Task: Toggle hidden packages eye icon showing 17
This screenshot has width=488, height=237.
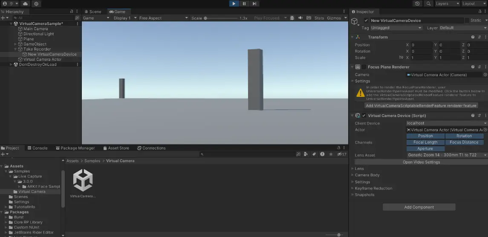Action: (x=342, y=154)
